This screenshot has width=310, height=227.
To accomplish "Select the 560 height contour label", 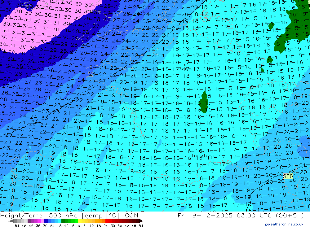I will click(x=288, y=176).
